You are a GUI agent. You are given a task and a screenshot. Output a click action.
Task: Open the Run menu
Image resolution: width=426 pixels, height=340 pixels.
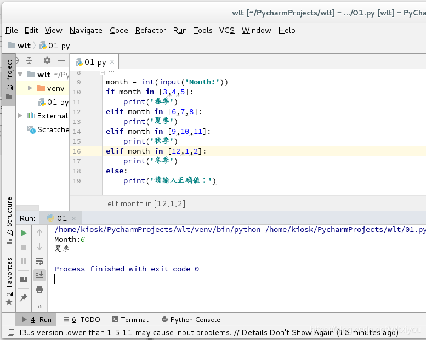(180, 30)
